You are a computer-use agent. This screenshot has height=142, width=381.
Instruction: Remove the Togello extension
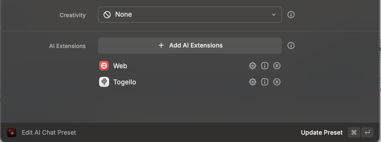click(277, 82)
